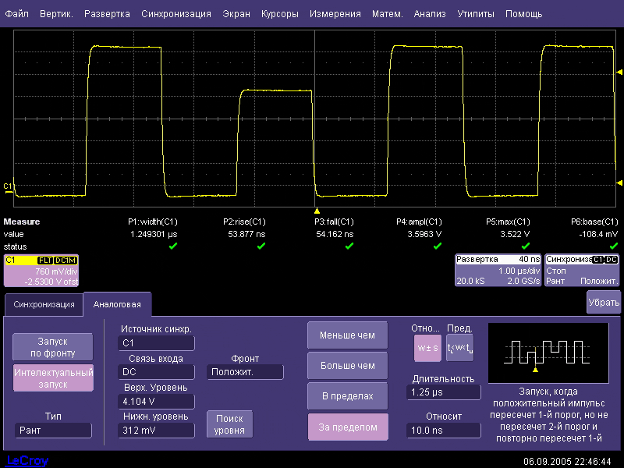
Task: Select the 'w±s' relative width icon button
Action: (x=427, y=348)
